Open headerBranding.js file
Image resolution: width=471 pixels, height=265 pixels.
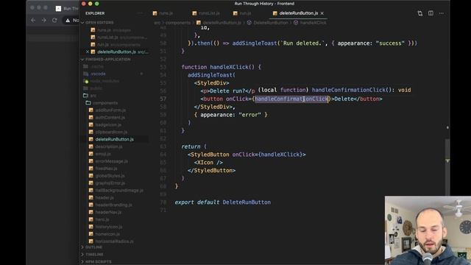click(113, 205)
